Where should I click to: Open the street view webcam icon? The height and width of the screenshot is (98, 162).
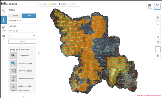coord(158,56)
